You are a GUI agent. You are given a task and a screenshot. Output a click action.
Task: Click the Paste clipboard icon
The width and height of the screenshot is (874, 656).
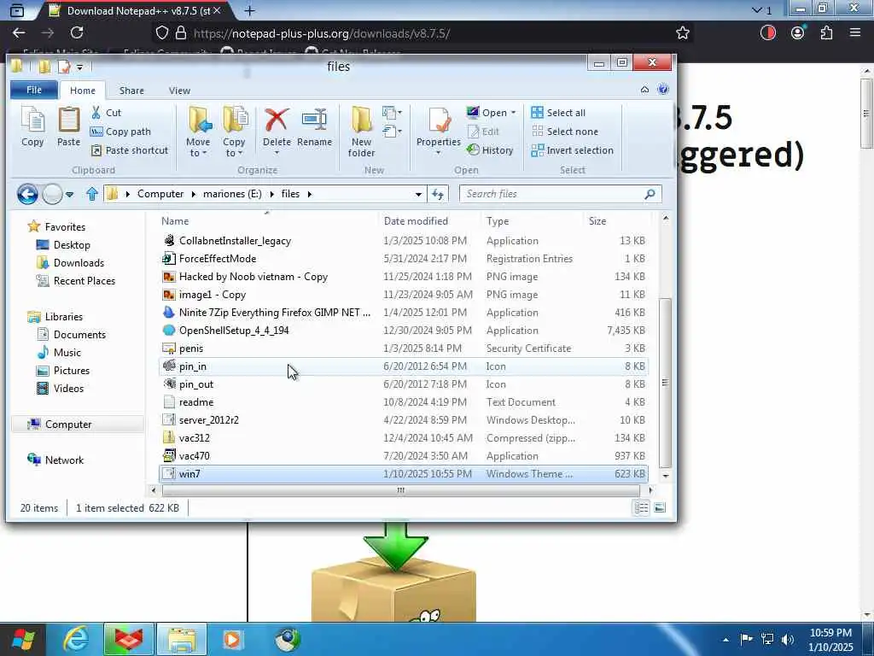(68, 126)
